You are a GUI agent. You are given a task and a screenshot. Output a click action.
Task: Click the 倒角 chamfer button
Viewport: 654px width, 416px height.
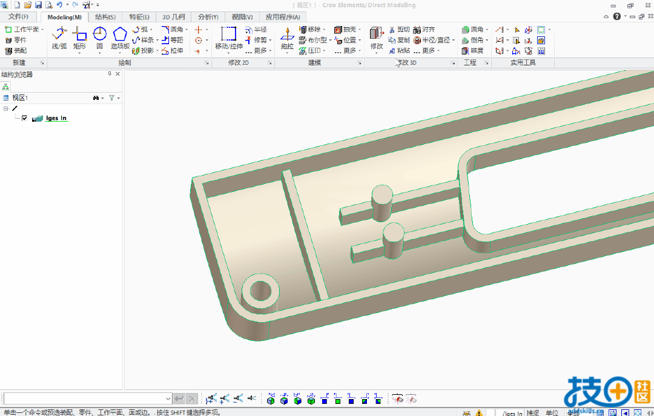coord(474,40)
